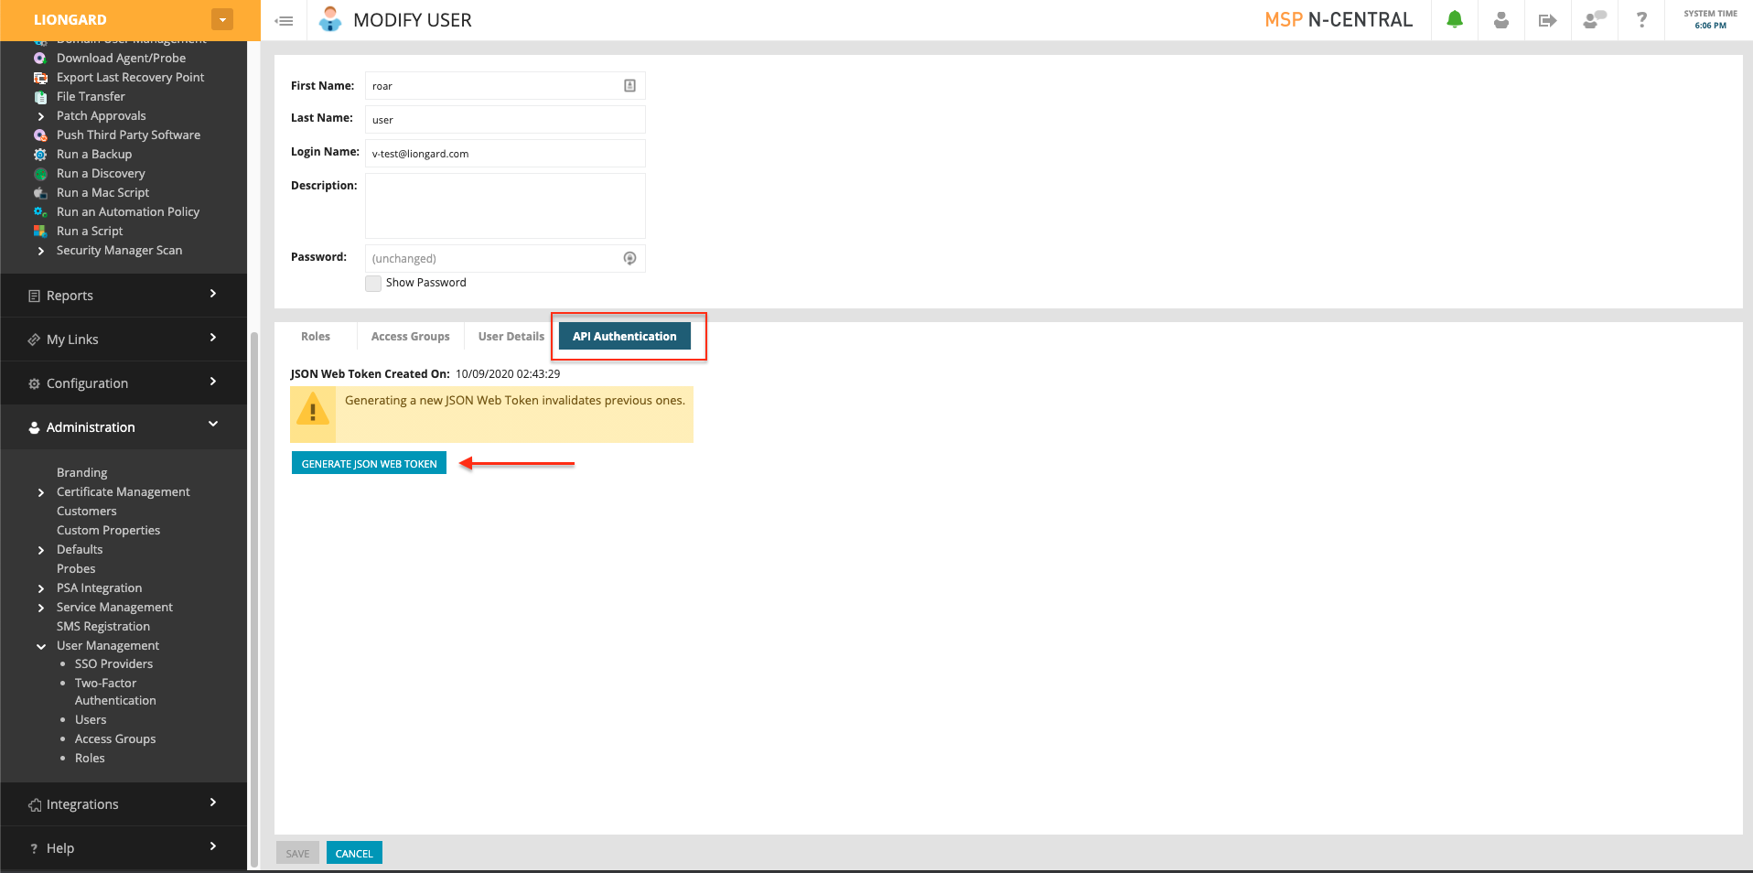Click the sidebar vertical scrollbar

[254, 599]
